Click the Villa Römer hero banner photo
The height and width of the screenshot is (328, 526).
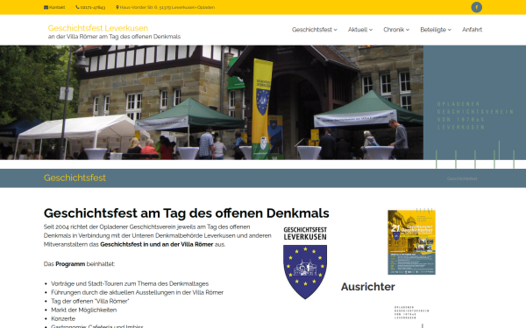click(x=211, y=102)
